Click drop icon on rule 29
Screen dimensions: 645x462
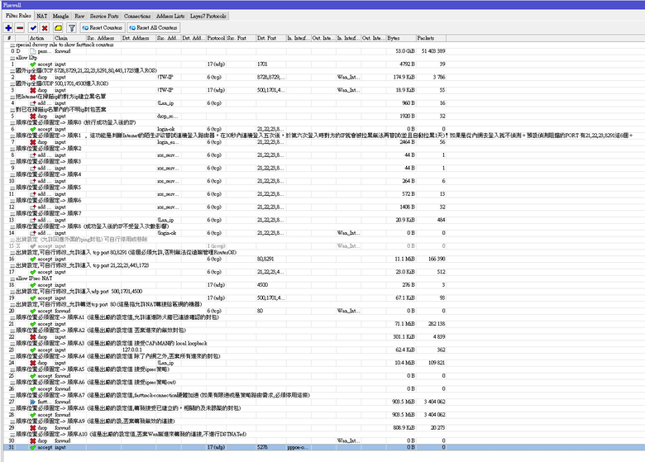[32, 428]
